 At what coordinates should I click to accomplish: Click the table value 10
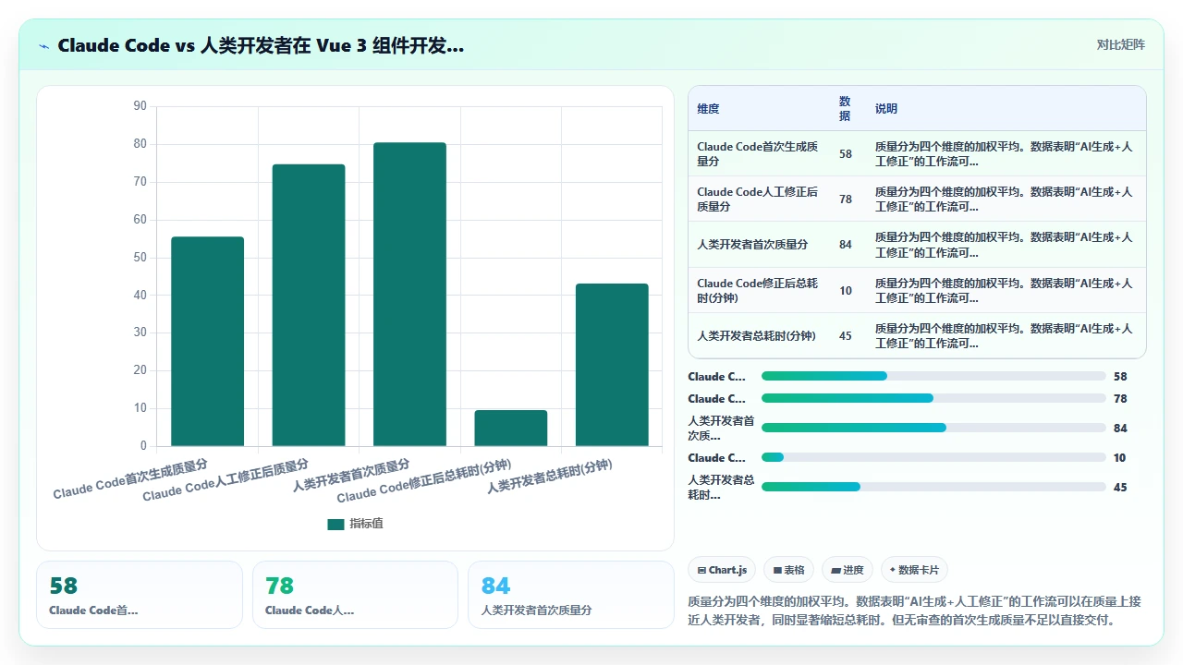pos(846,290)
